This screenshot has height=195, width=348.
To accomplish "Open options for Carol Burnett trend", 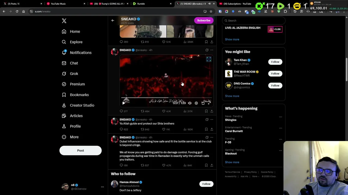I will tap(281, 128).
